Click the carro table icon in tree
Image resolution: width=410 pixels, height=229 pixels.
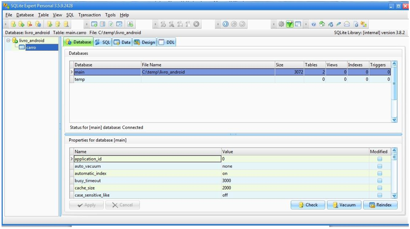click(22, 47)
